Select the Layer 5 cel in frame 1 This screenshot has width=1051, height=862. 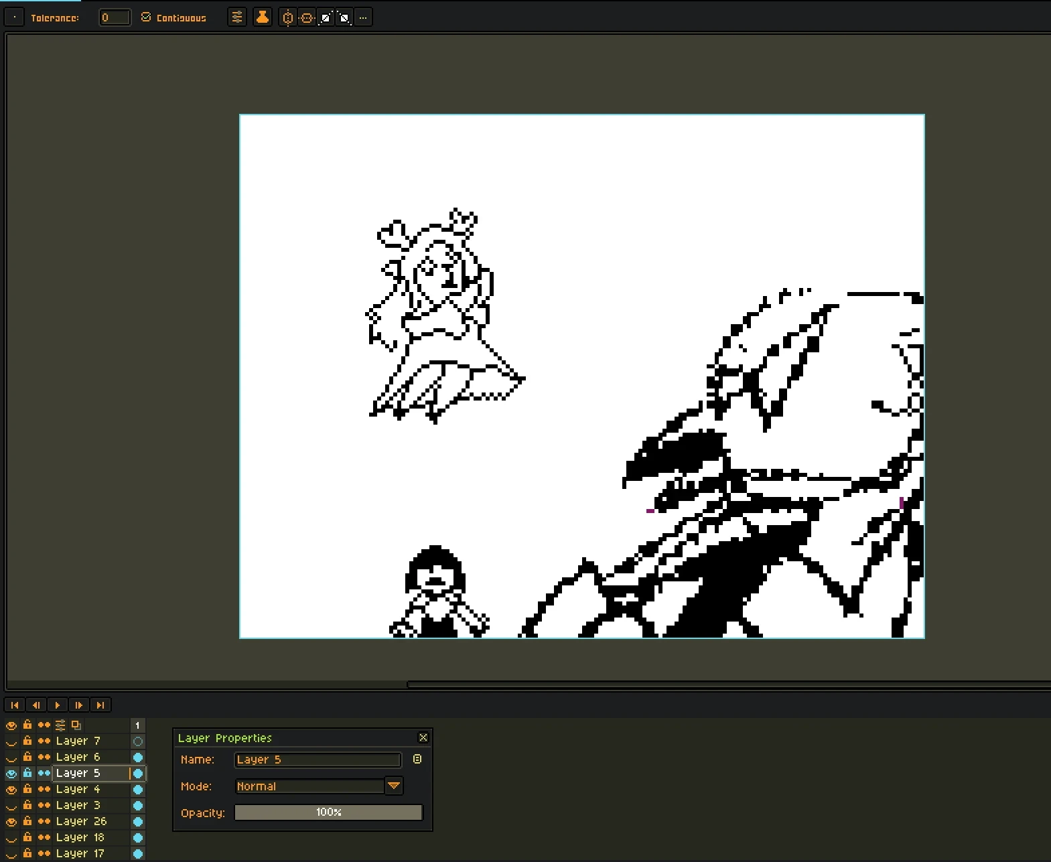pos(138,774)
